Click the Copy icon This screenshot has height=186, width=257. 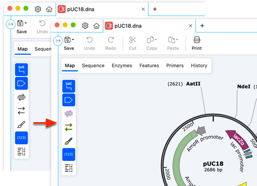coord(150,40)
